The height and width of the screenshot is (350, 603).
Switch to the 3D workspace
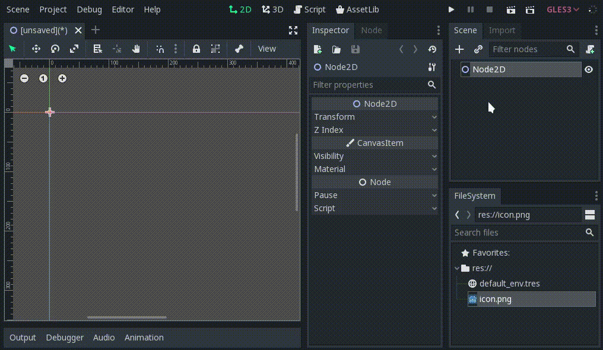click(272, 9)
